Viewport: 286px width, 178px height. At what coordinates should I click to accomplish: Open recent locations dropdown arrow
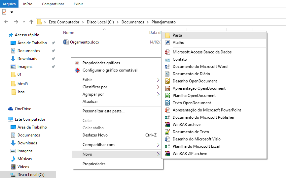[24, 22]
